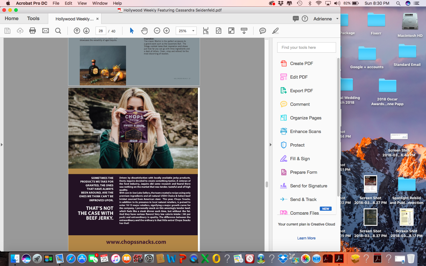The image size is (426, 266).
Task: Zoom in with the plus button
Action: (x=167, y=31)
